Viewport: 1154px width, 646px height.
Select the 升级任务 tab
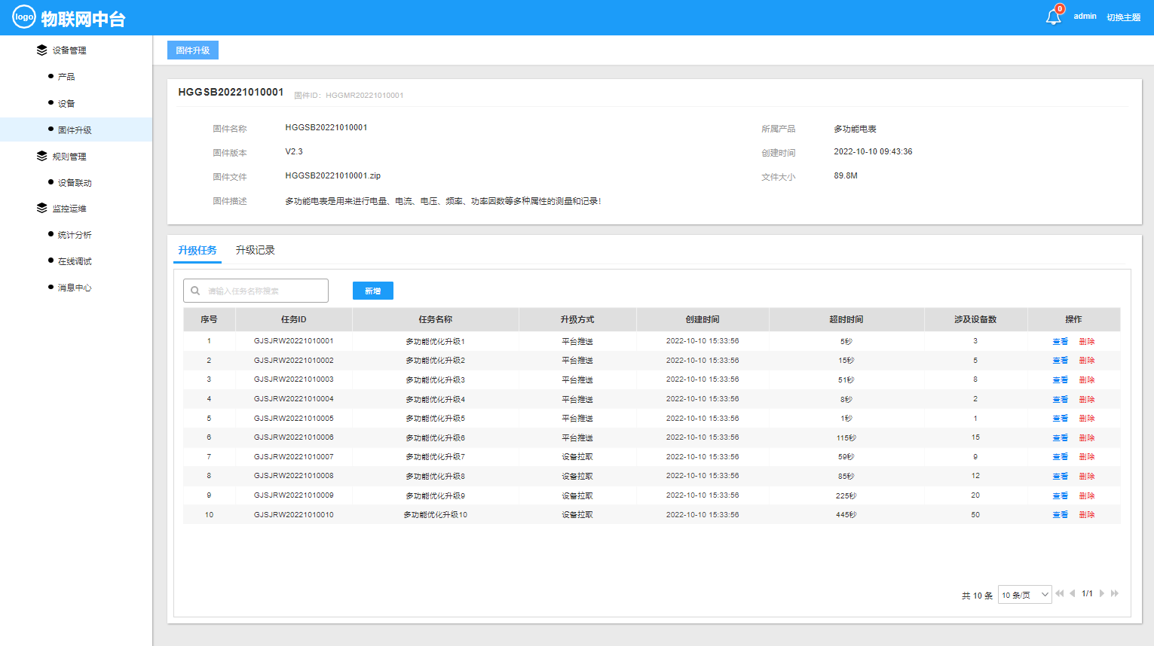tap(197, 250)
